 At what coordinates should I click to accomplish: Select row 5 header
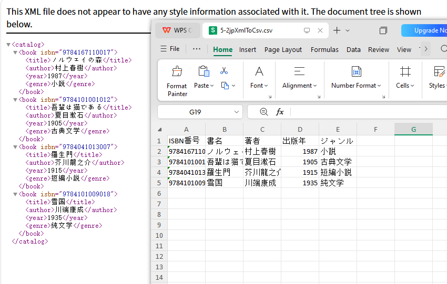click(x=159, y=183)
